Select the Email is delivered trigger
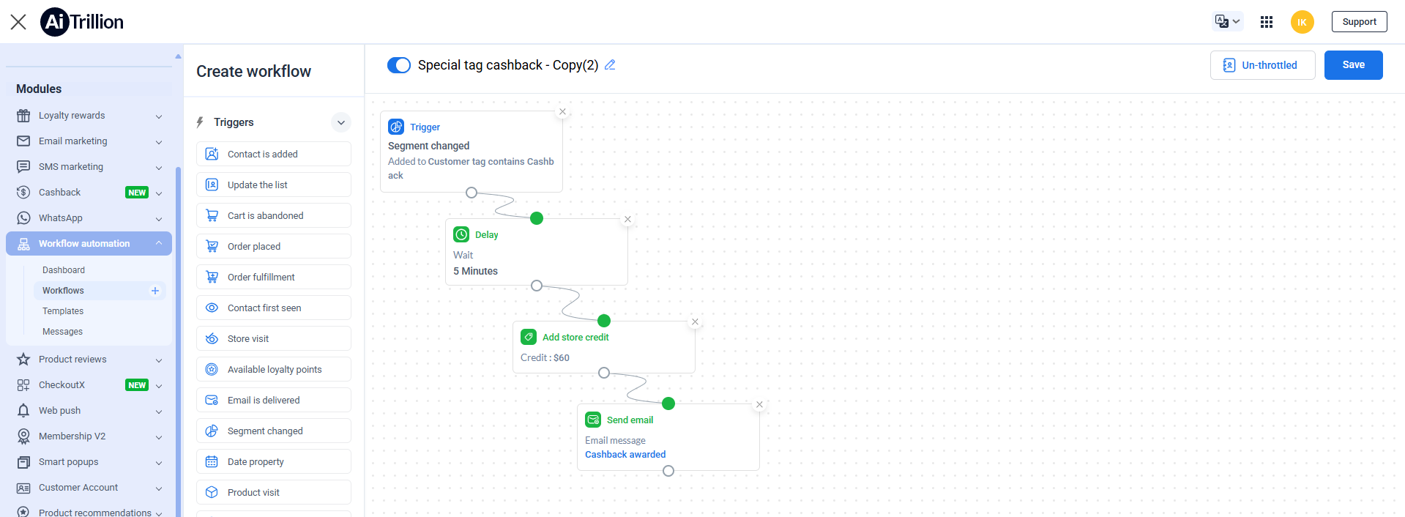 click(274, 400)
